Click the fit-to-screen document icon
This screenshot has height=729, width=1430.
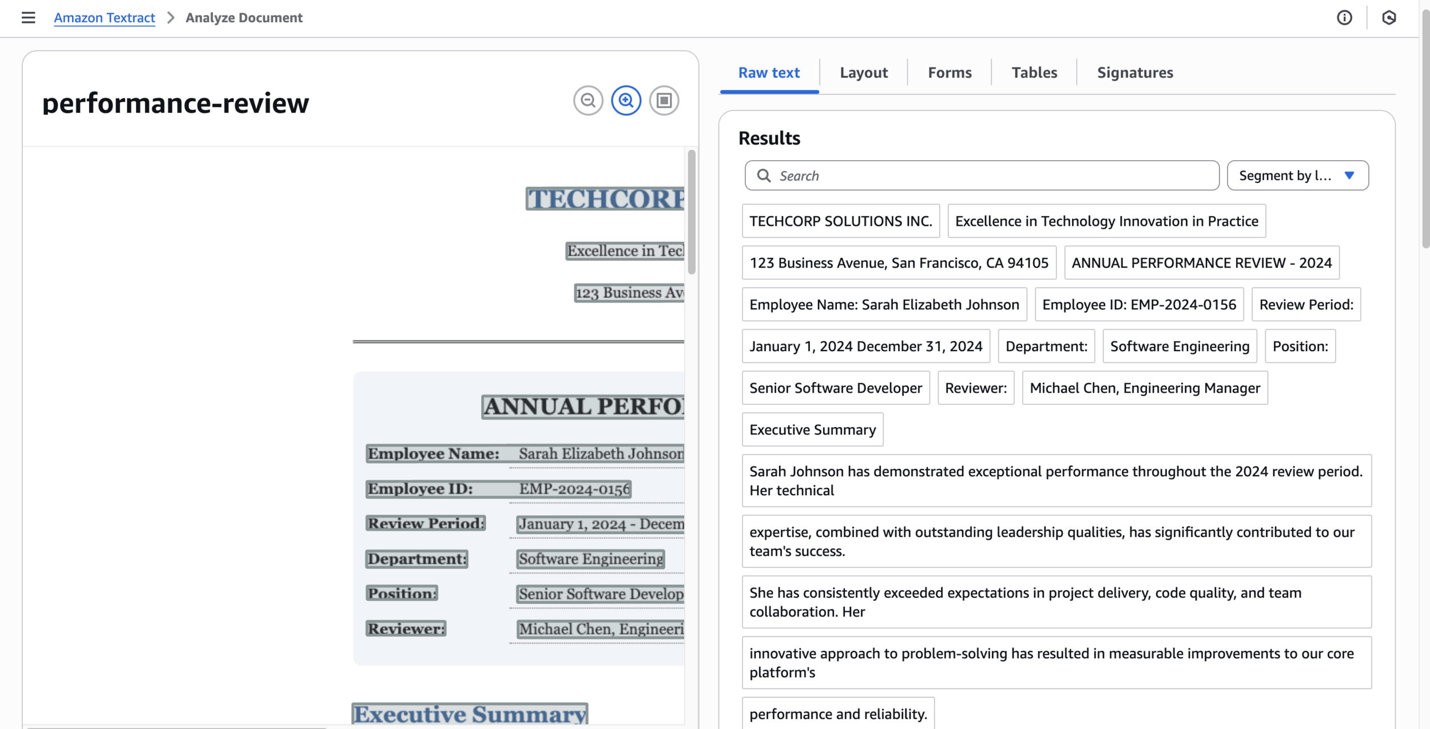(x=664, y=101)
